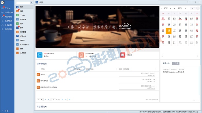The width and height of the screenshot is (202, 113).
Task: Go to next month after 五月
Action: (x=185, y=8)
